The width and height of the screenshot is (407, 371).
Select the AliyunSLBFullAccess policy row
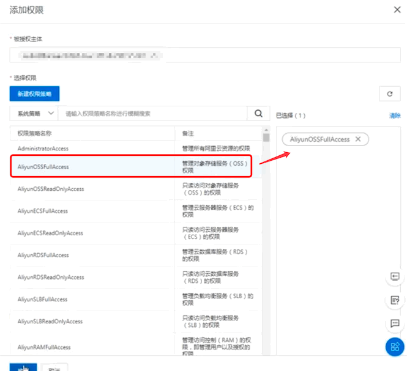pyautogui.click(x=135, y=299)
